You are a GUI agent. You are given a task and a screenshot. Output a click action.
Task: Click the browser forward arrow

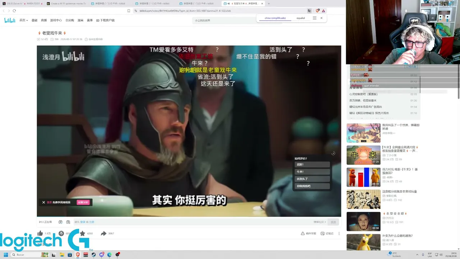(9, 11)
